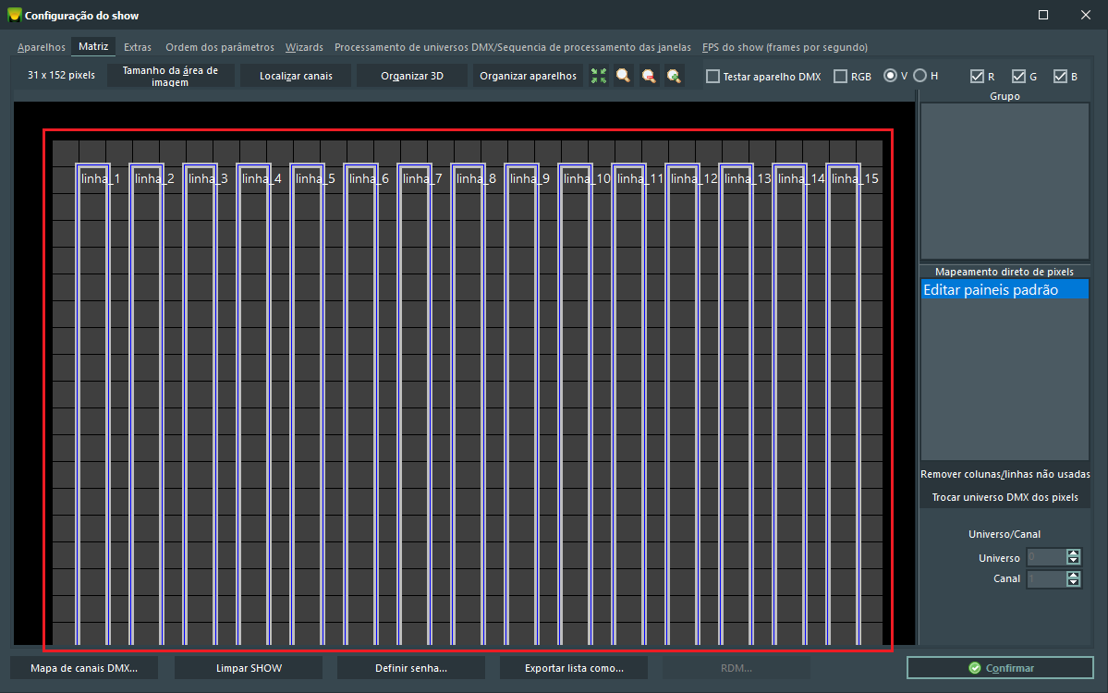Click the green fit-to-view arrows icon
Screen dimensions: 1108x693
[599, 77]
